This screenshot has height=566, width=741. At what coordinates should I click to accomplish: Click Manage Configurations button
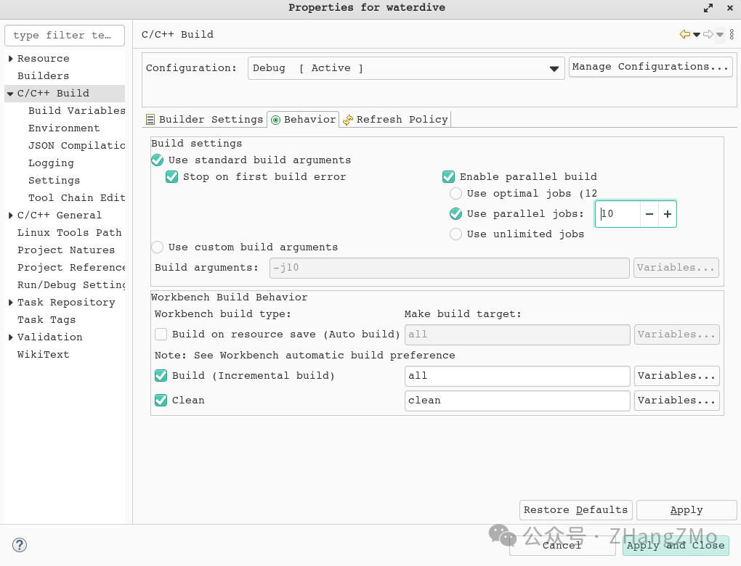[650, 67]
